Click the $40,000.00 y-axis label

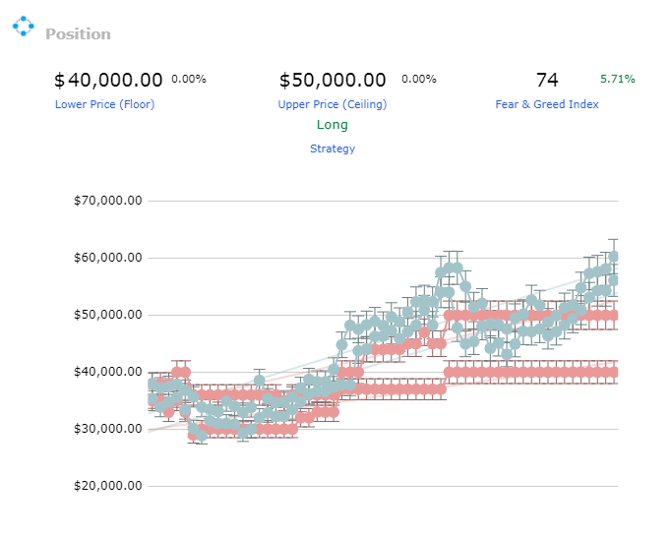point(108,372)
